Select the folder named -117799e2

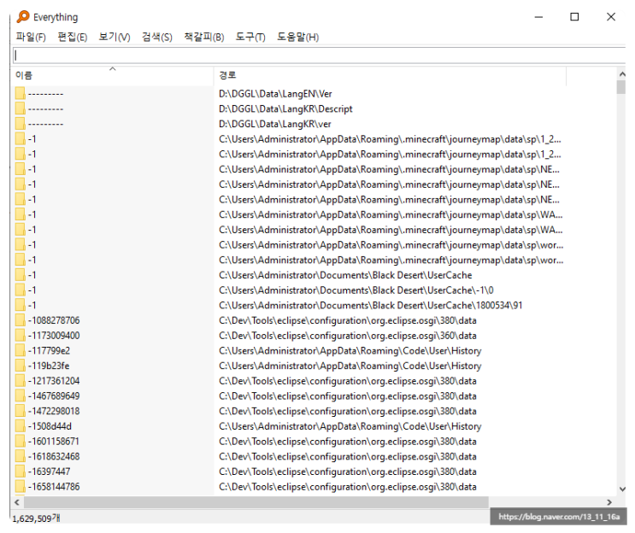click(x=49, y=350)
